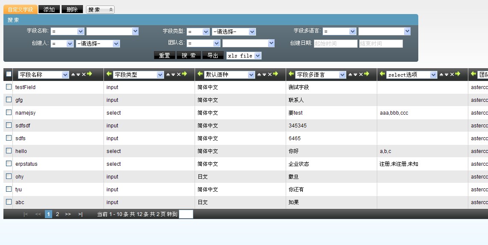
Task: Open the 自定义字段 tab
Action: pyautogui.click(x=20, y=9)
